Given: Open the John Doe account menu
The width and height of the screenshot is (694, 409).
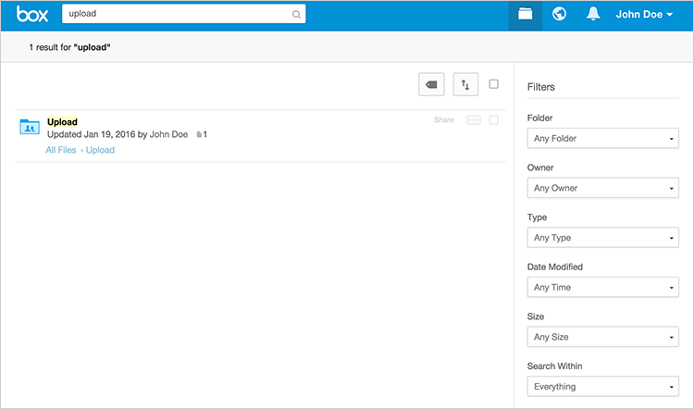Looking at the screenshot, I should 644,14.
